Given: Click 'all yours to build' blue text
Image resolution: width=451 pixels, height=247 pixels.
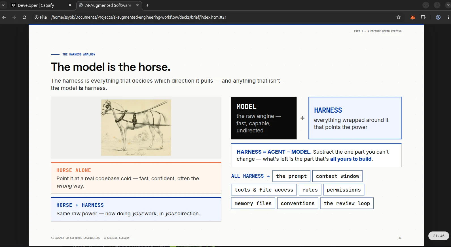Looking at the screenshot, I should point(351,159).
